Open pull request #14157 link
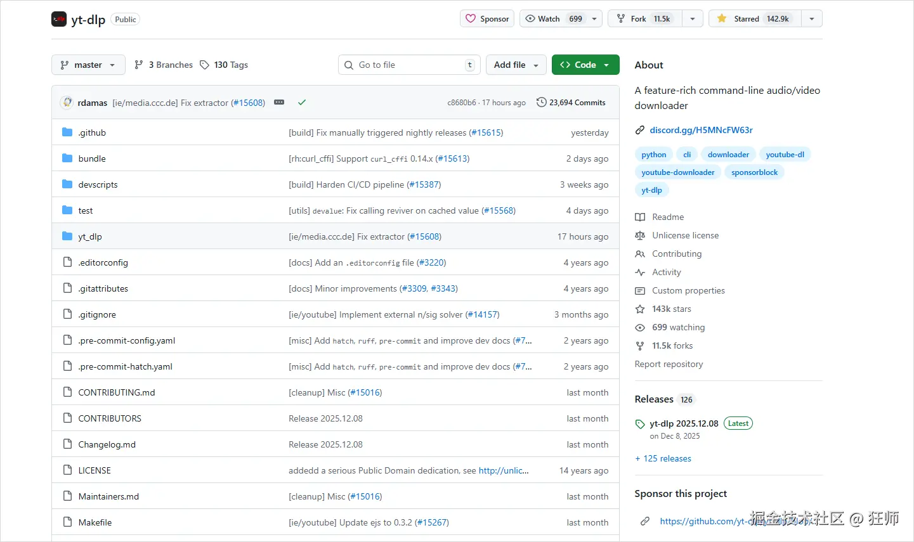914x542 pixels. 483,314
